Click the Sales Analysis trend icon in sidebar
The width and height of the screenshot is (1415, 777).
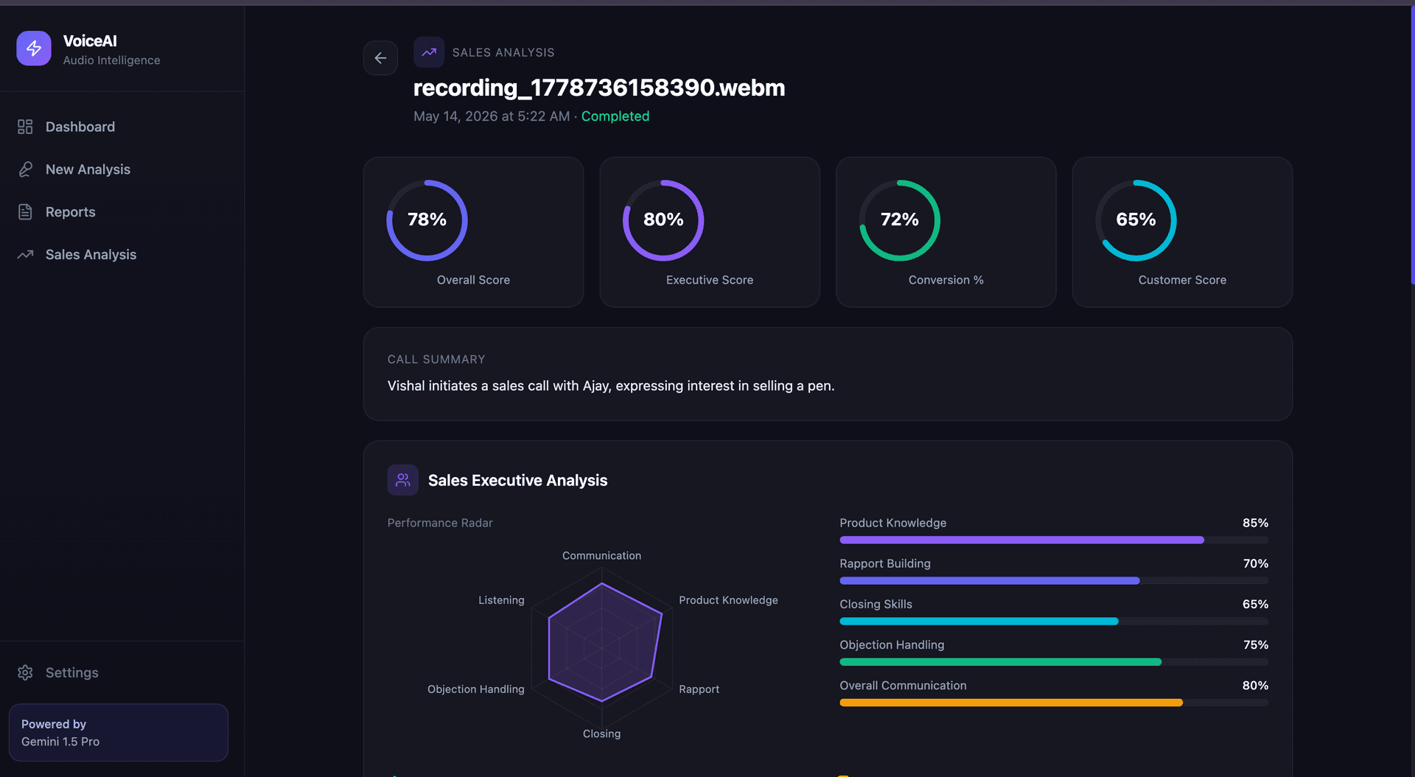(x=25, y=255)
